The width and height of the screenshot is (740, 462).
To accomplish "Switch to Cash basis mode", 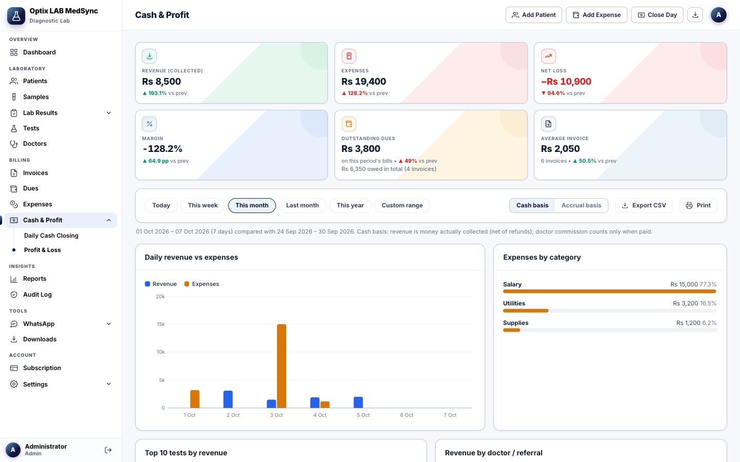I will pos(532,205).
